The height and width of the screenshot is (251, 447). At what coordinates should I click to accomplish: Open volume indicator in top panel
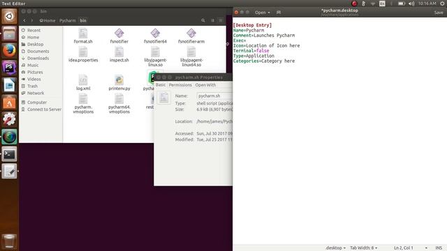click(x=411, y=3)
